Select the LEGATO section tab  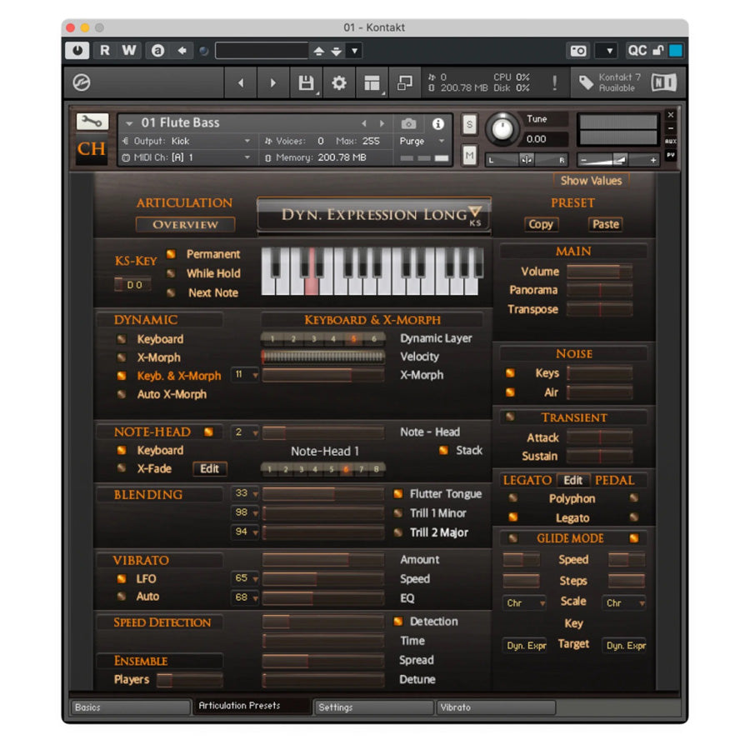tap(527, 480)
